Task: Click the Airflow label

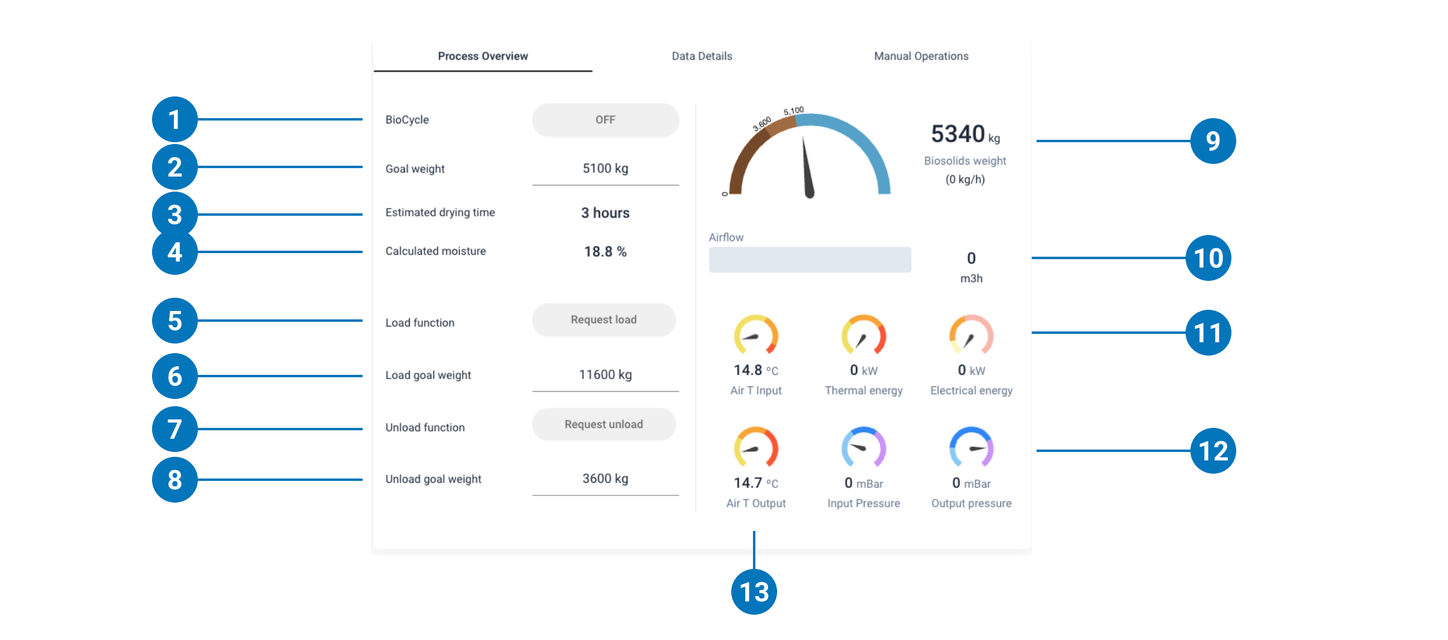Action: pyautogui.click(x=726, y=237)
